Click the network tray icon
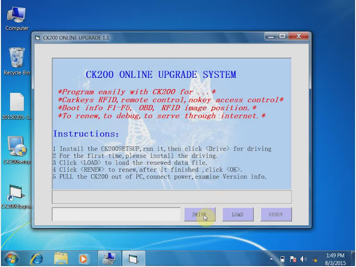This screenshot has height=267, width=356. 314,259
